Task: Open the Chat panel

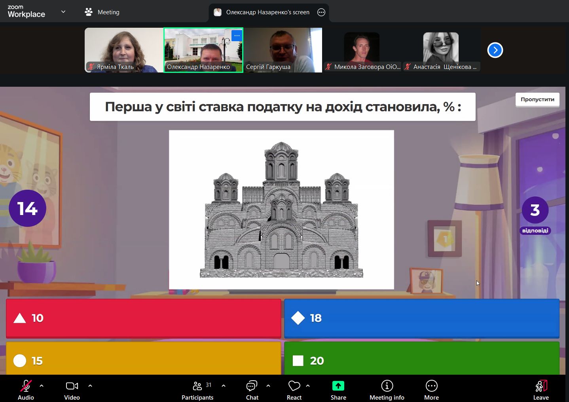Action: pos(252,386)
